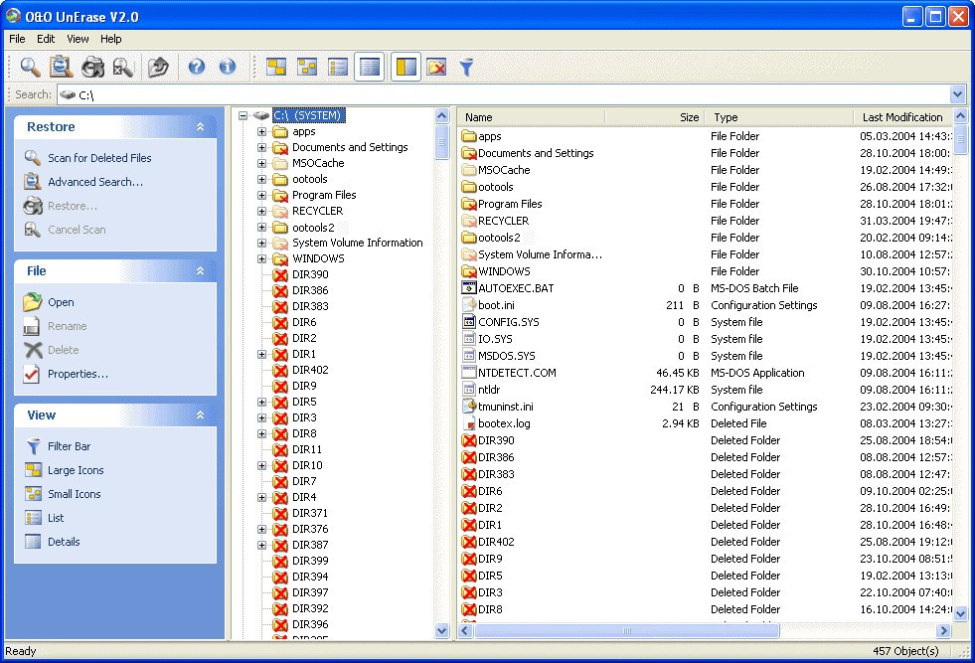Toggle the side panel toolbar button

coord(406,67)
